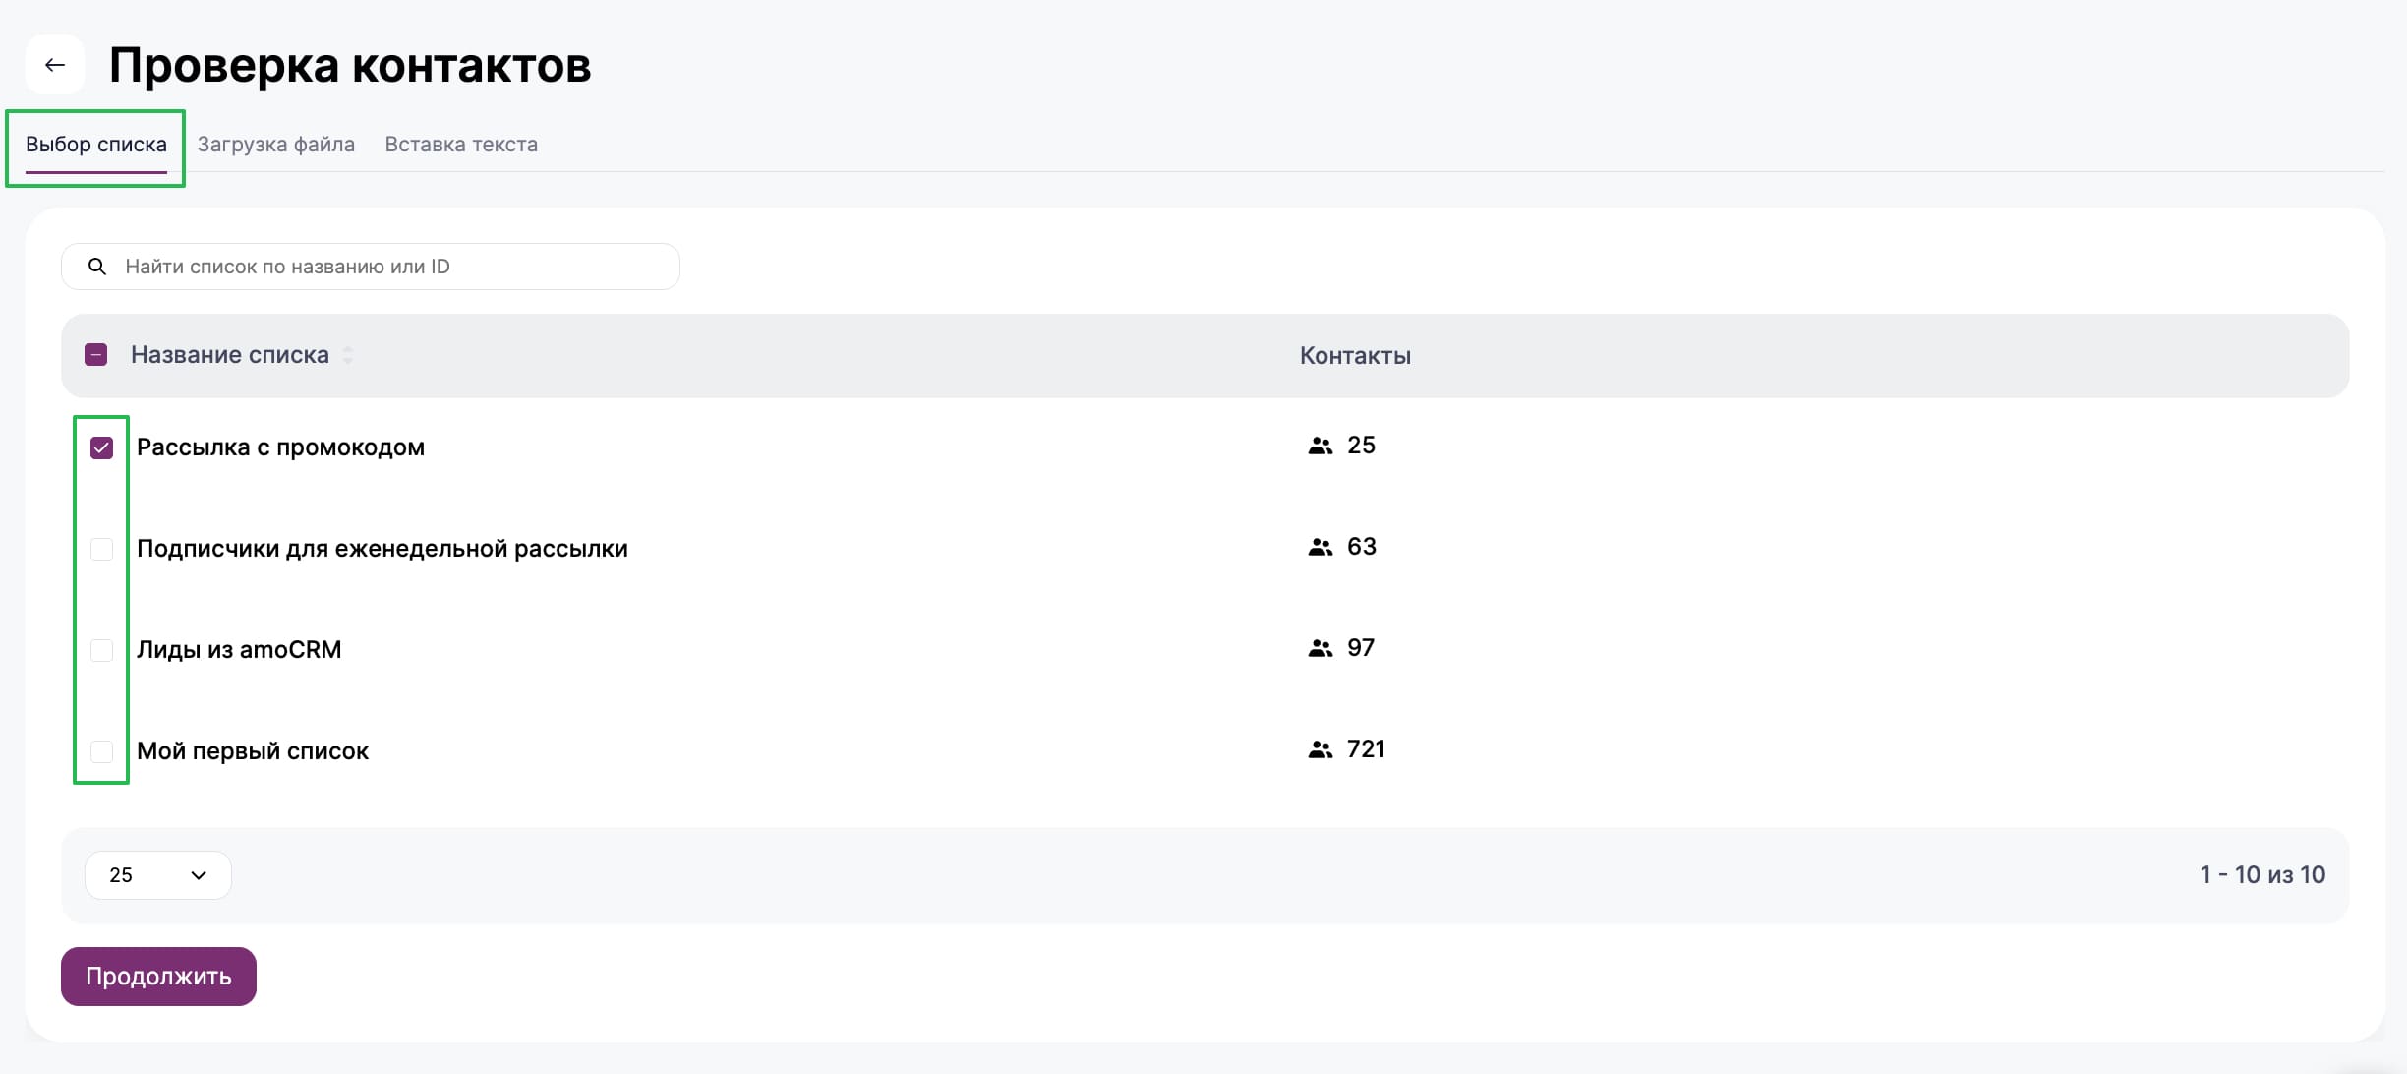Click contacts icon for Рассылка с промокодом

(1320, 446)
